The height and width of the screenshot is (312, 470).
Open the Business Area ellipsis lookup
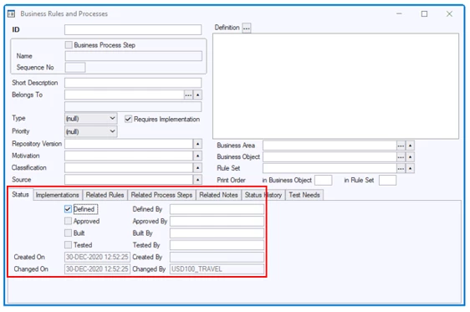tap(401, 146)
